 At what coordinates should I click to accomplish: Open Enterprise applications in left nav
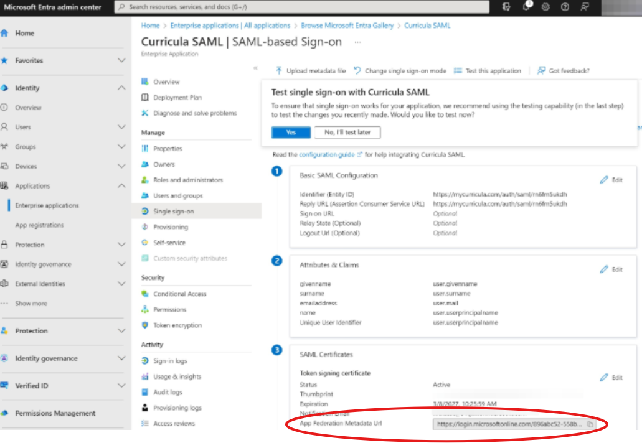47,205
